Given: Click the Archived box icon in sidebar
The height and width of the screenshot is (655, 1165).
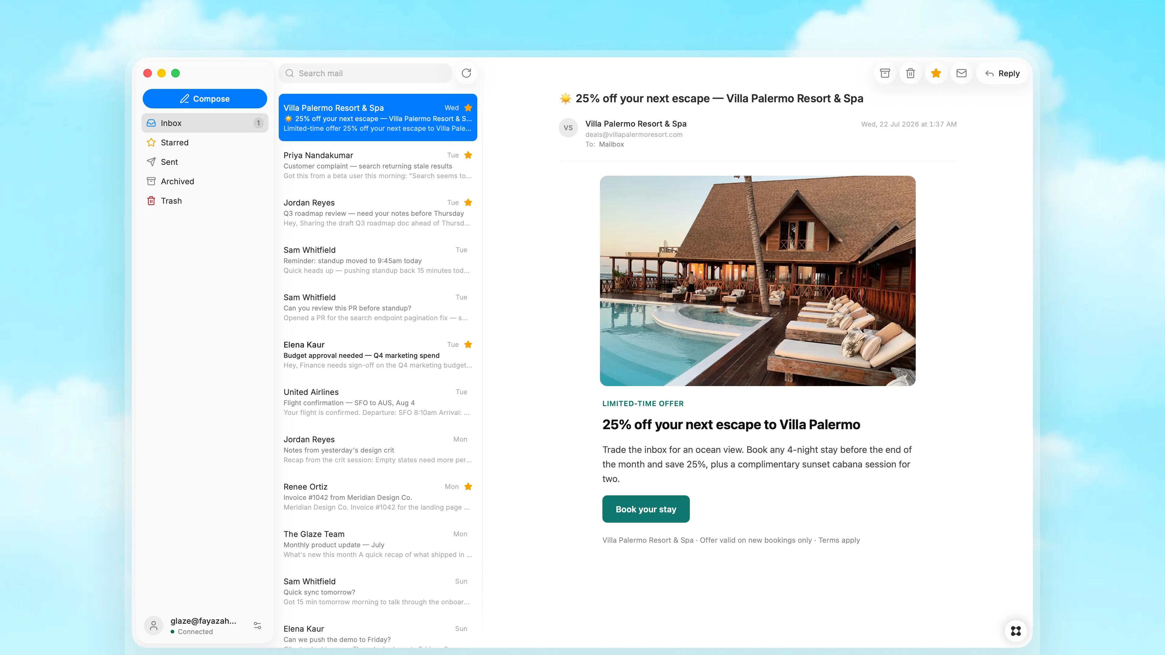Looking at the screenshot, I should pos(151,181).
